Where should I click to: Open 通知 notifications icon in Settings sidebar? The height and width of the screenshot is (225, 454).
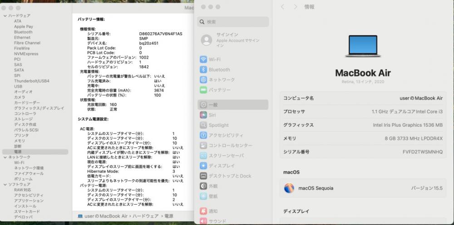click(x=203, y=211)
